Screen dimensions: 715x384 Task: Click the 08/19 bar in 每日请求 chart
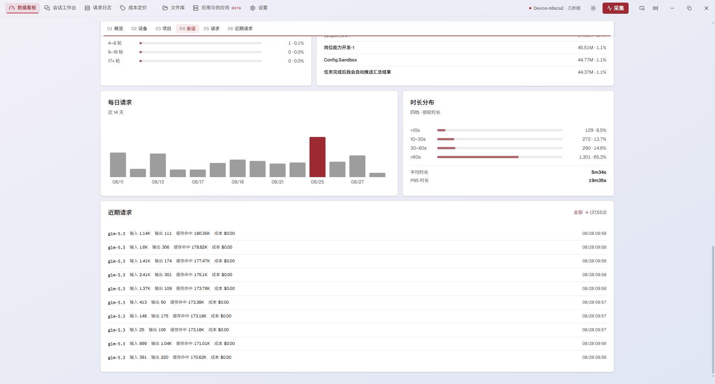[x=238, y=168]
